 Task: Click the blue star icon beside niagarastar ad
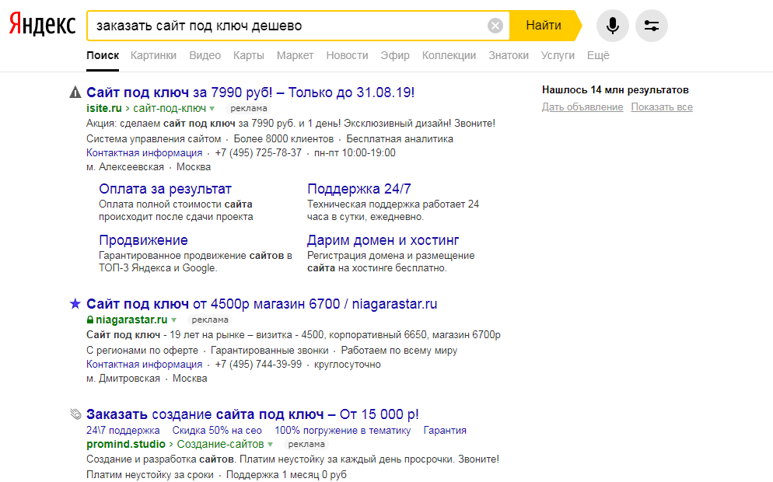point(75,304)
